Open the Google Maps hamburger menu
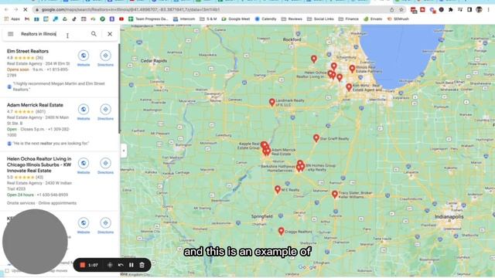The height and width of the screenshot is (278, 495). pos(10,34)
